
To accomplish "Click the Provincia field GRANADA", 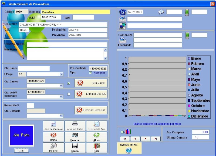I will pyautogui.click(x=88, y=35).
